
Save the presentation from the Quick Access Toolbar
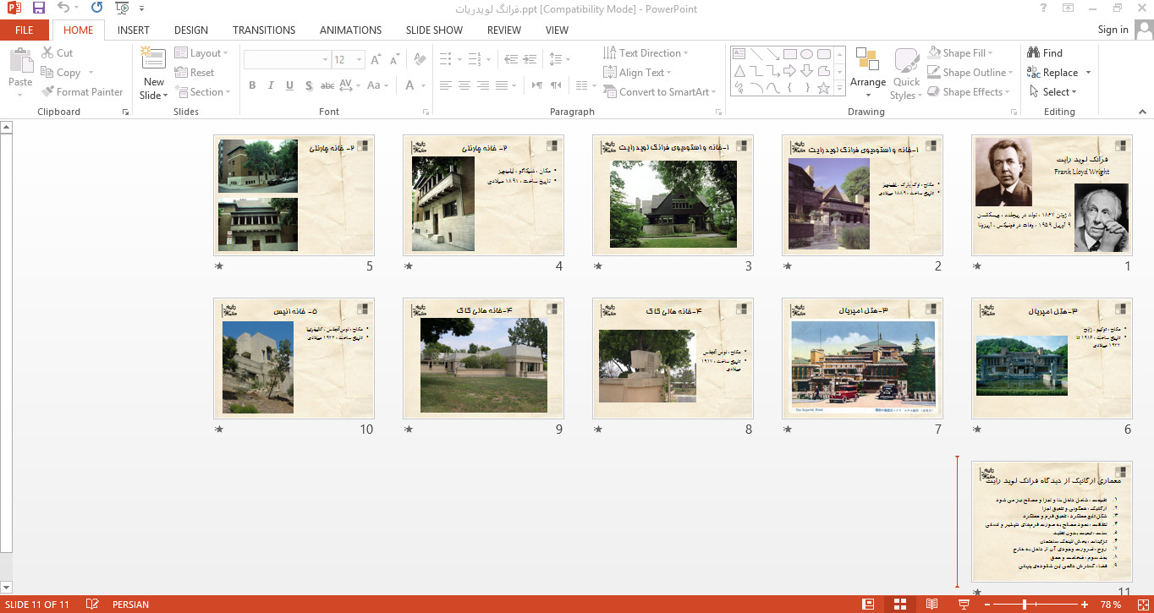(39, 8)
